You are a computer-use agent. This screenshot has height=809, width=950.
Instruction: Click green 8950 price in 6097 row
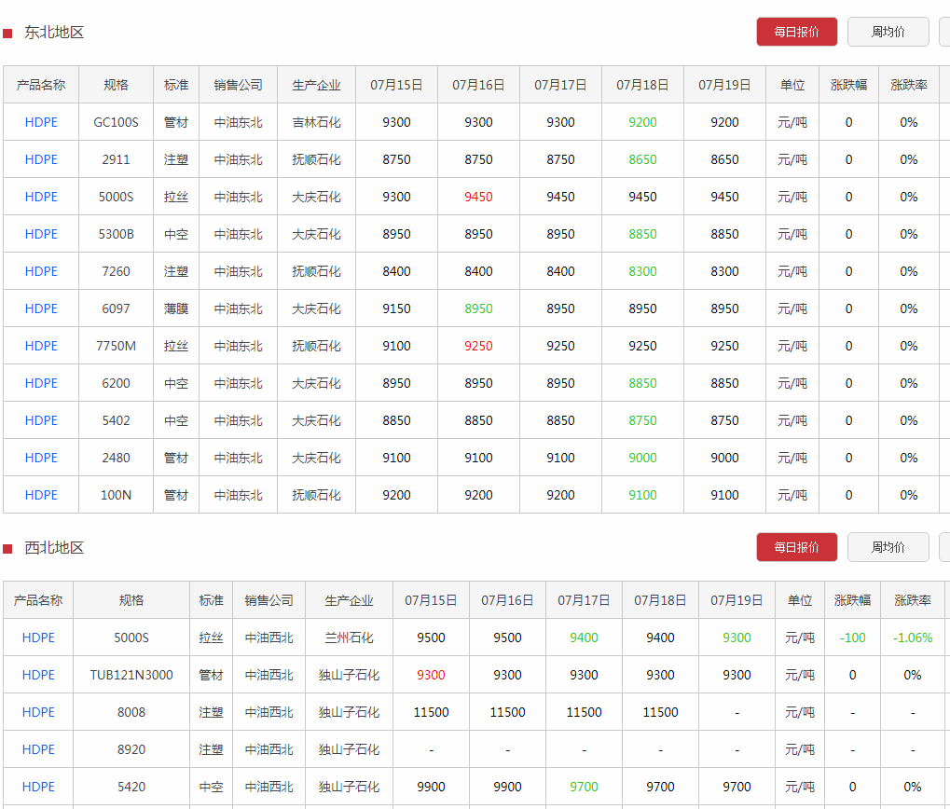click(478, 309)
